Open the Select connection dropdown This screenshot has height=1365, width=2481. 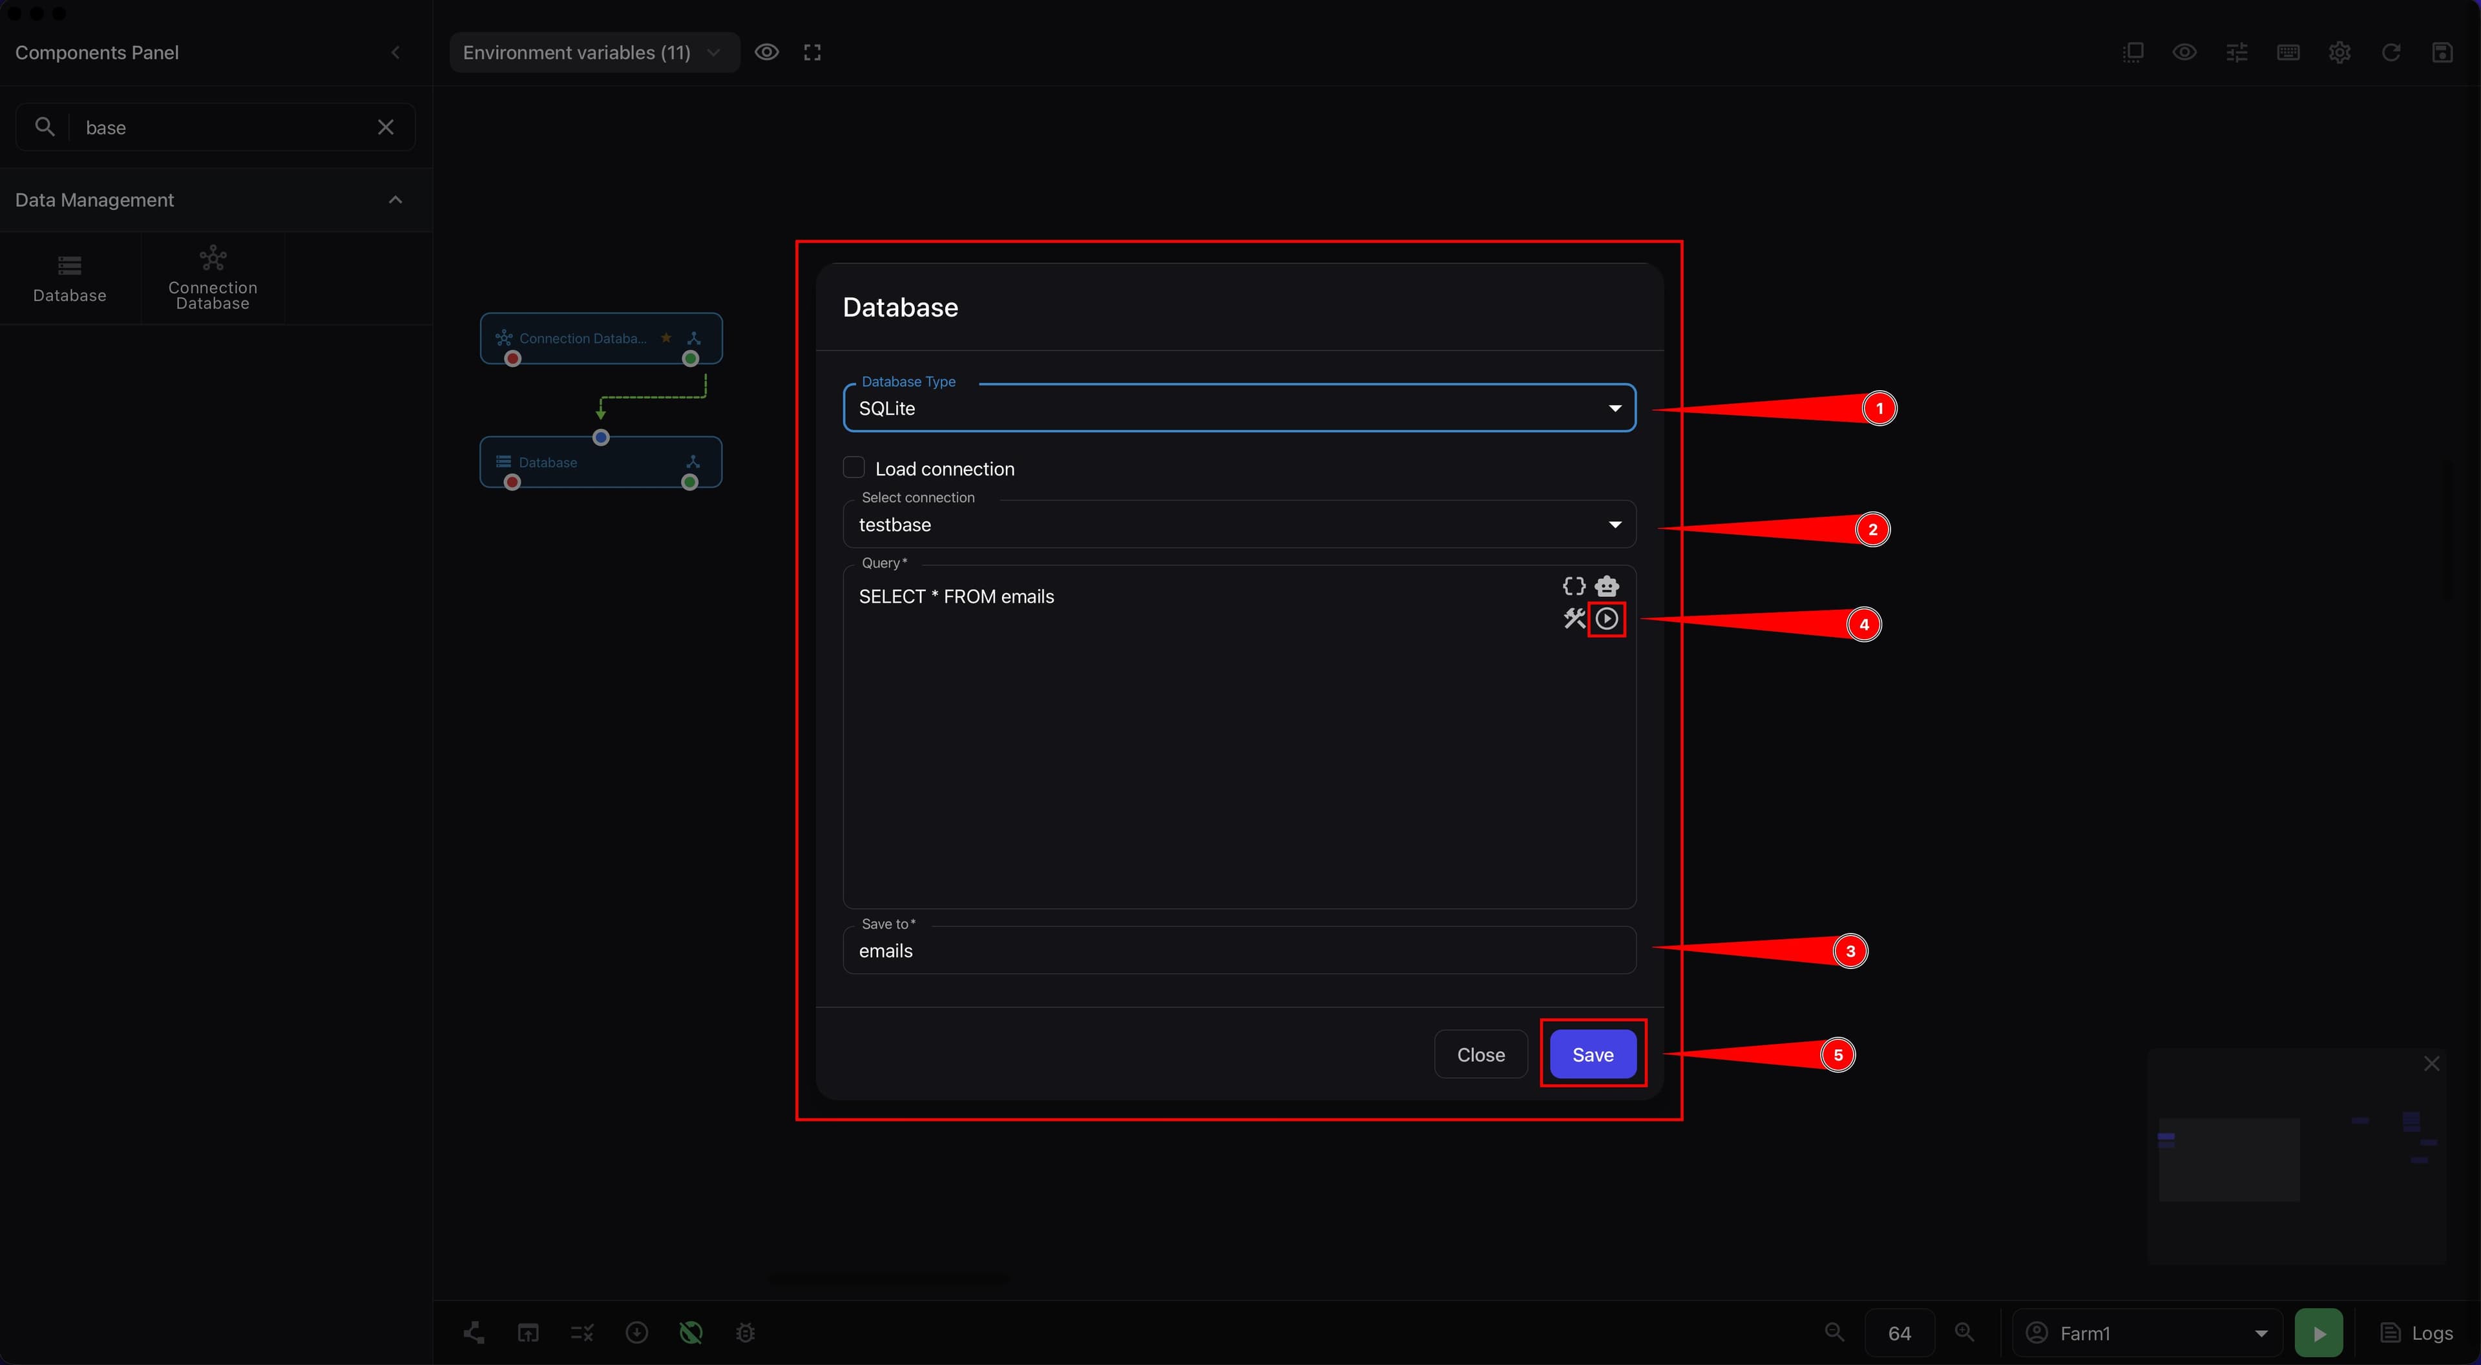click(1239, 524)
